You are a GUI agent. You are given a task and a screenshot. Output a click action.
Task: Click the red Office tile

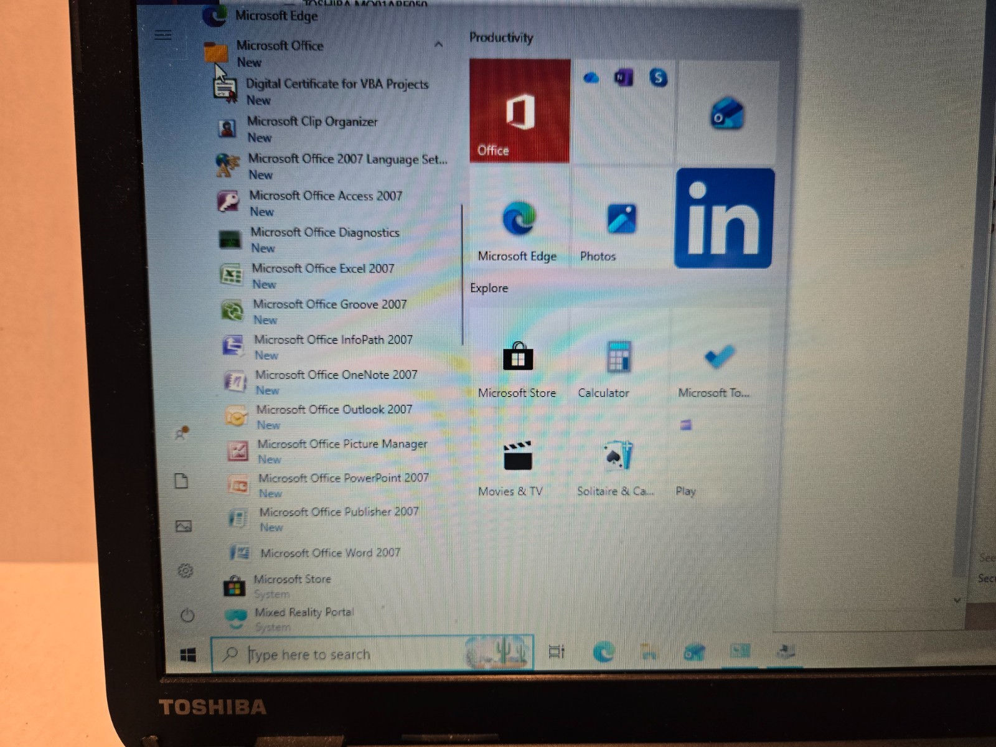point(520,111)
